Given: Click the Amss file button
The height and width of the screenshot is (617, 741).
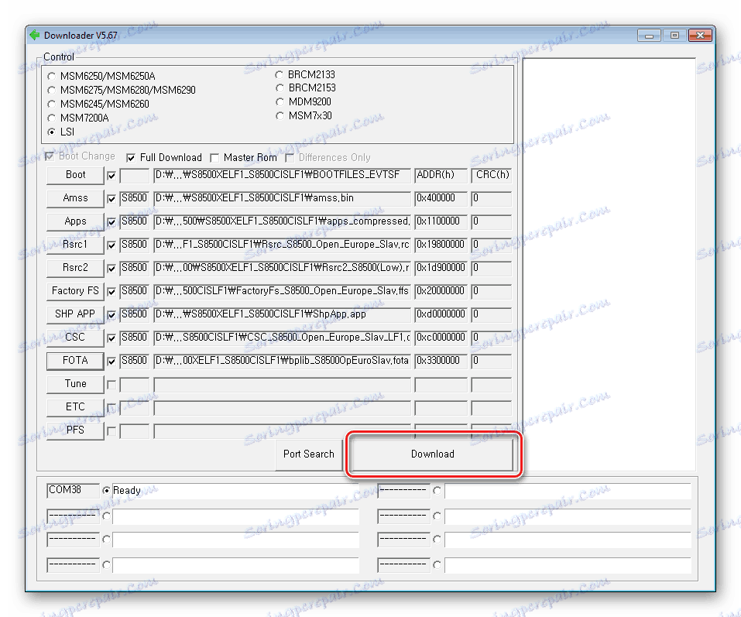Looking at the screenshot, I should pos(75,198).
